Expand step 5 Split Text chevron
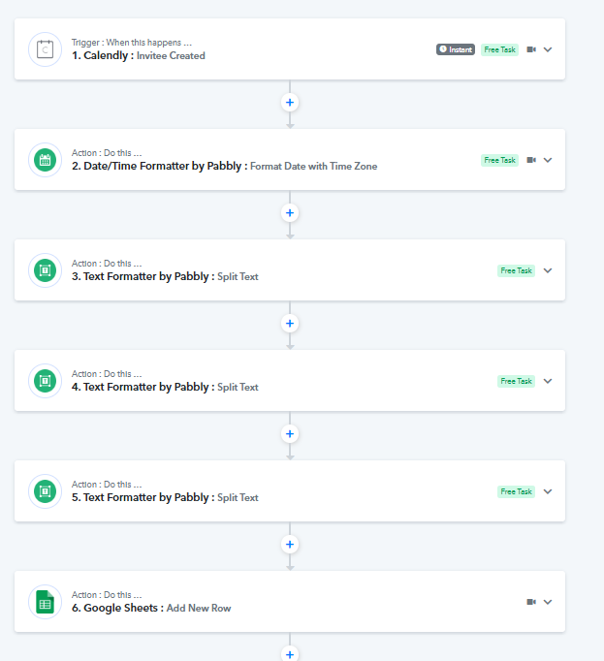Image resolution: width=604 pixels, height=661 pixels. [548, 491]
